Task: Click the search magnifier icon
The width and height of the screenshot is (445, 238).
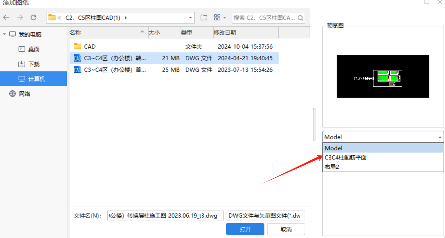Action: (x=300, y=18)
